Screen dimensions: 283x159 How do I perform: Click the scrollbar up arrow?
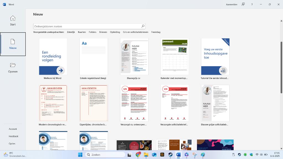(x=281, y=21)
